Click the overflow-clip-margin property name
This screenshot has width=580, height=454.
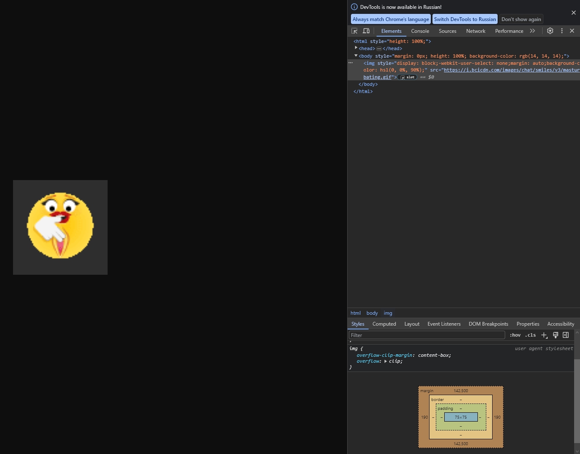385,355
